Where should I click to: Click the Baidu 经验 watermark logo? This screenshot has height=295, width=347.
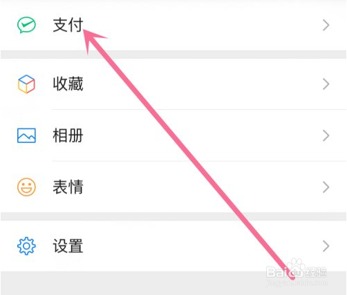coord(297,269)
